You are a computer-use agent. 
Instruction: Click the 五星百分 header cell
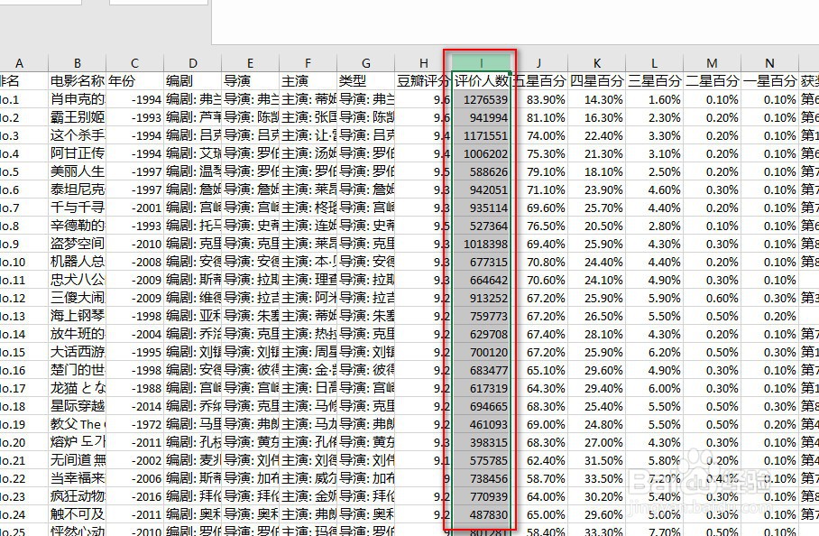click(539, 81)
